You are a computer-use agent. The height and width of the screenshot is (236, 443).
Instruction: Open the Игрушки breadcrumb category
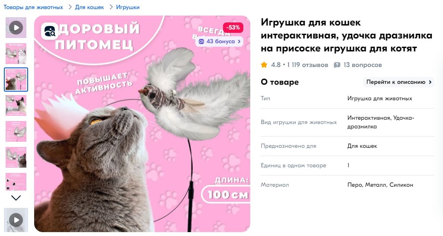point(127,7)
